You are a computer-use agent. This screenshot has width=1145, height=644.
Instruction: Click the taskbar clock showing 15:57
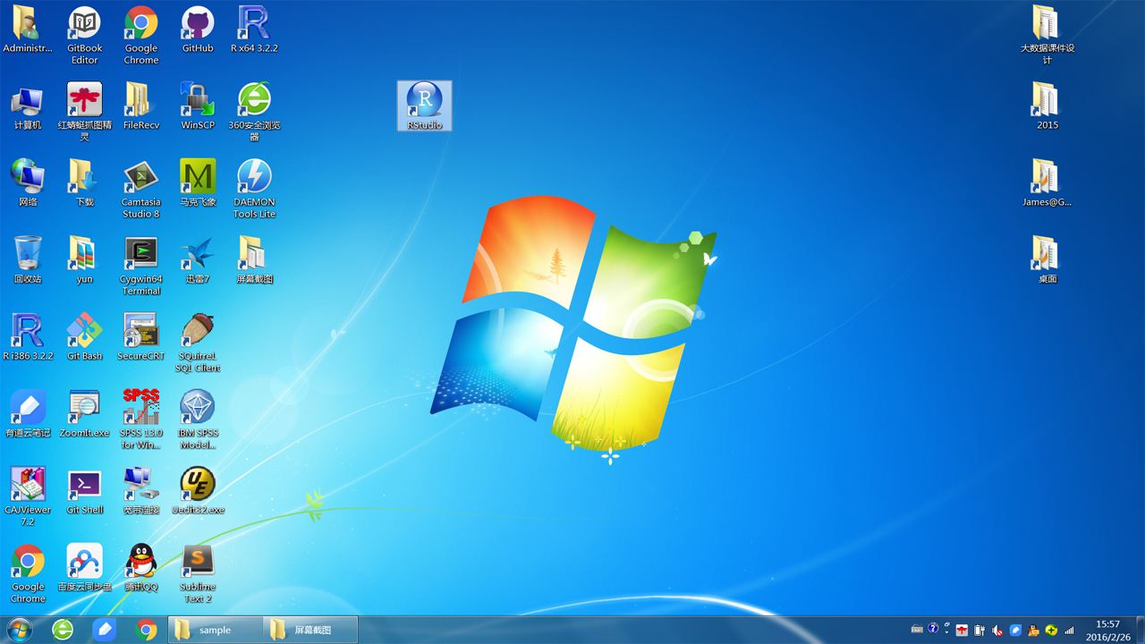[1108, 631]
